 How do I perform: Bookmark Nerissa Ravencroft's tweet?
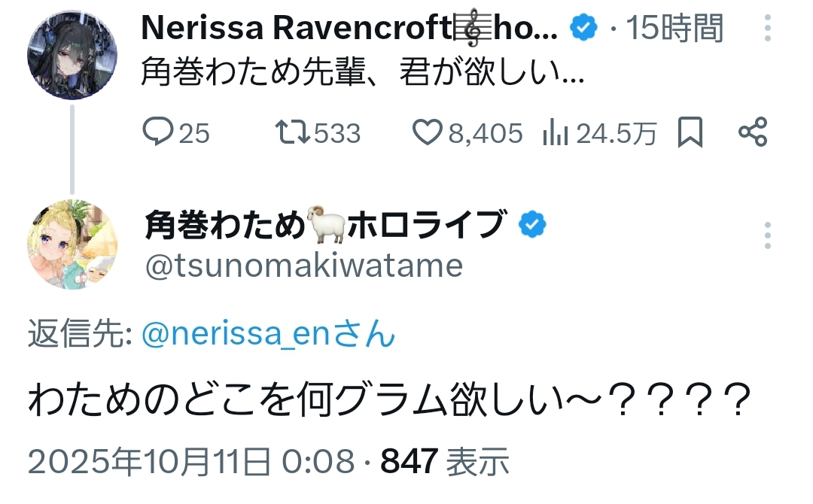690,133
